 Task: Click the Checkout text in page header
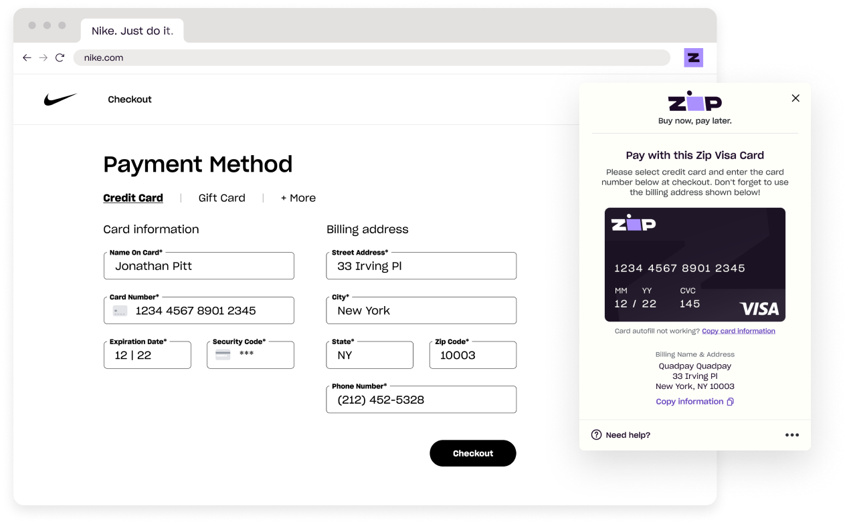point(130,100)
